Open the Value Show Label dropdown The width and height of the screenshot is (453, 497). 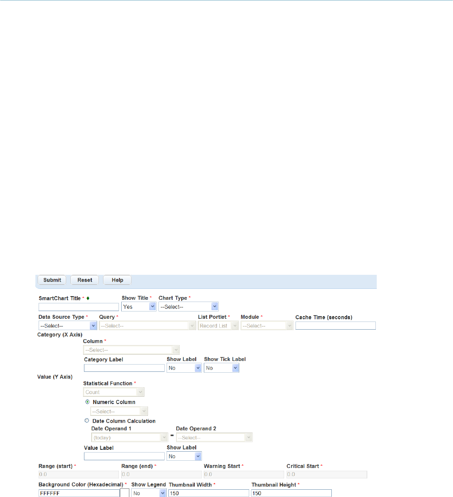click(x=184, y=457)
